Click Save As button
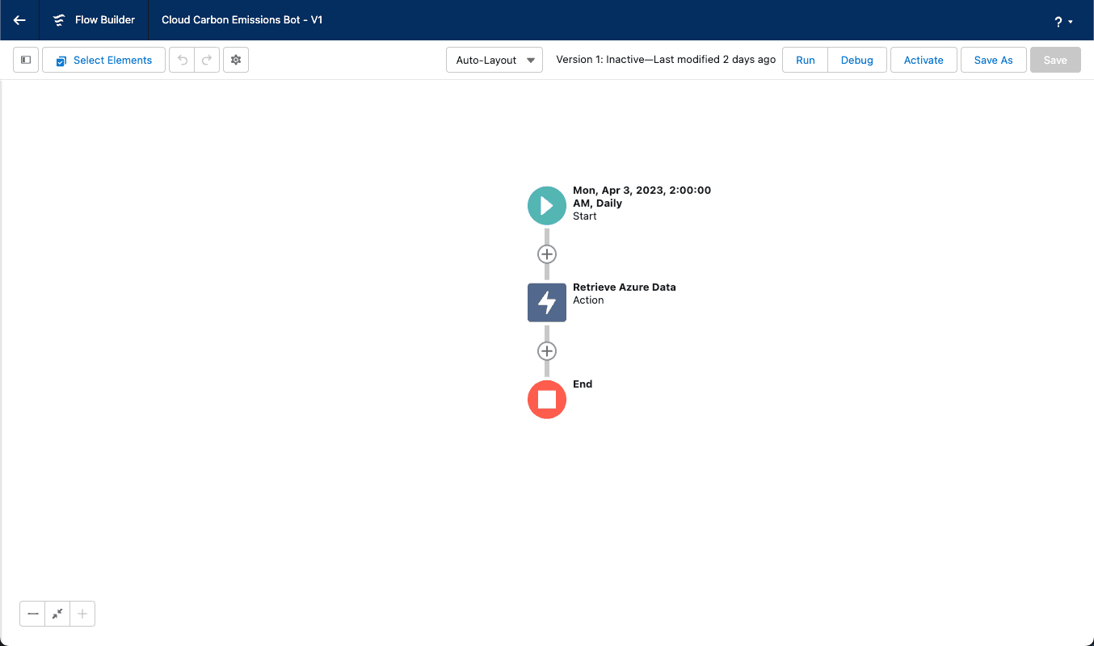 (994, 60)
